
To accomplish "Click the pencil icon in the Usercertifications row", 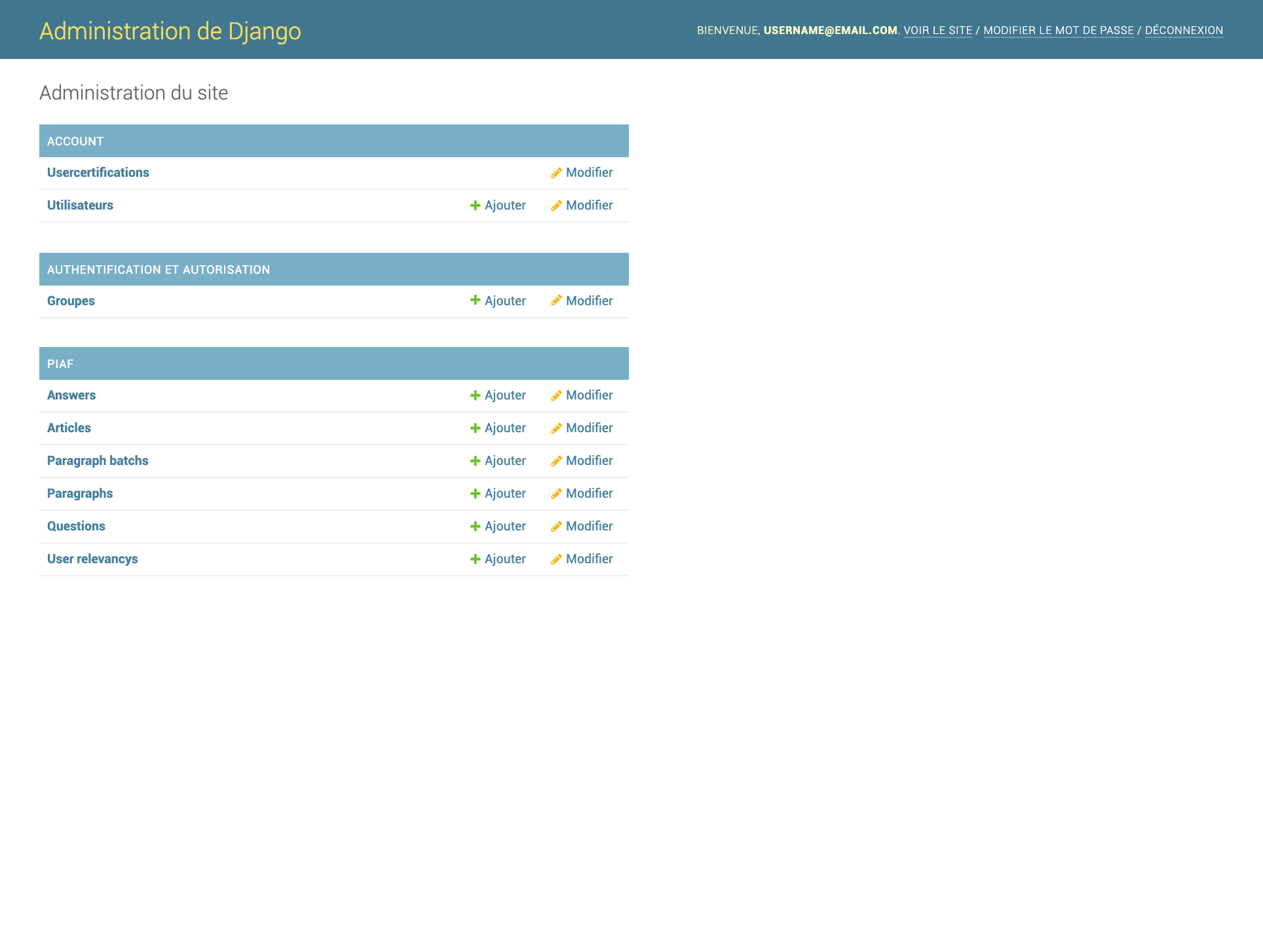I will [556, 173].
